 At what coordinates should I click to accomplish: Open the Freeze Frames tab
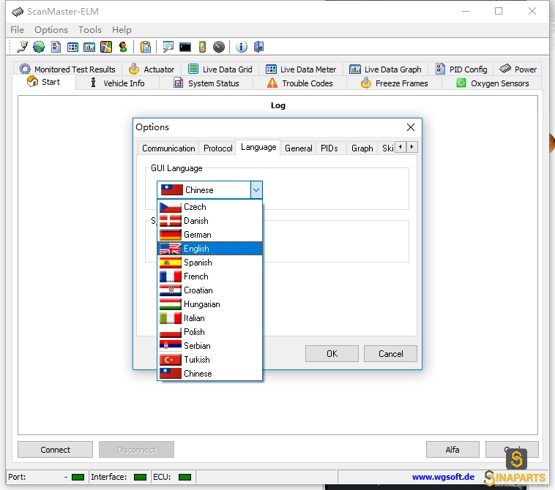pos(395,83)
